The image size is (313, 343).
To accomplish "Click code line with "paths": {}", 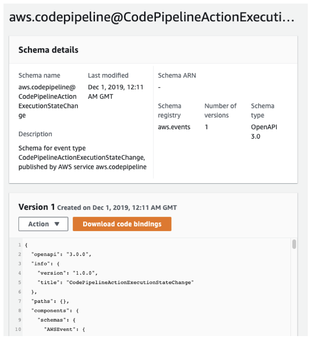I will click(50, 301).
